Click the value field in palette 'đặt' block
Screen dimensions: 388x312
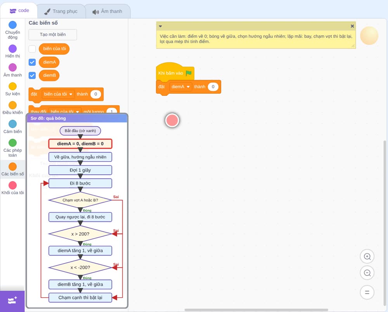(x=95, y=94)
